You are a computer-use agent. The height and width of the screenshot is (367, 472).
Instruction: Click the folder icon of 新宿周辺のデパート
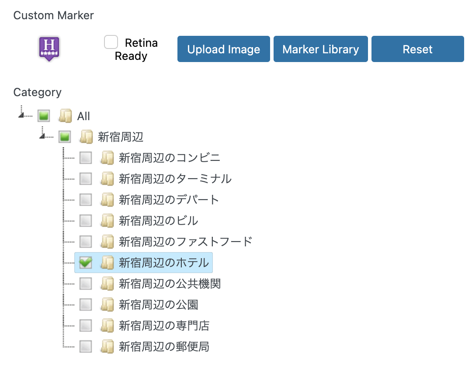(x=108, y=200)
